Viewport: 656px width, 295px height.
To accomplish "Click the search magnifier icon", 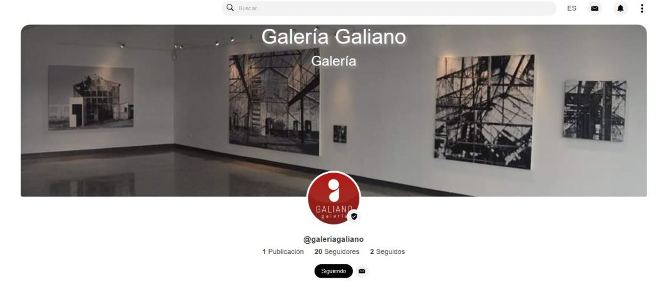I will [x=230, y=8].
